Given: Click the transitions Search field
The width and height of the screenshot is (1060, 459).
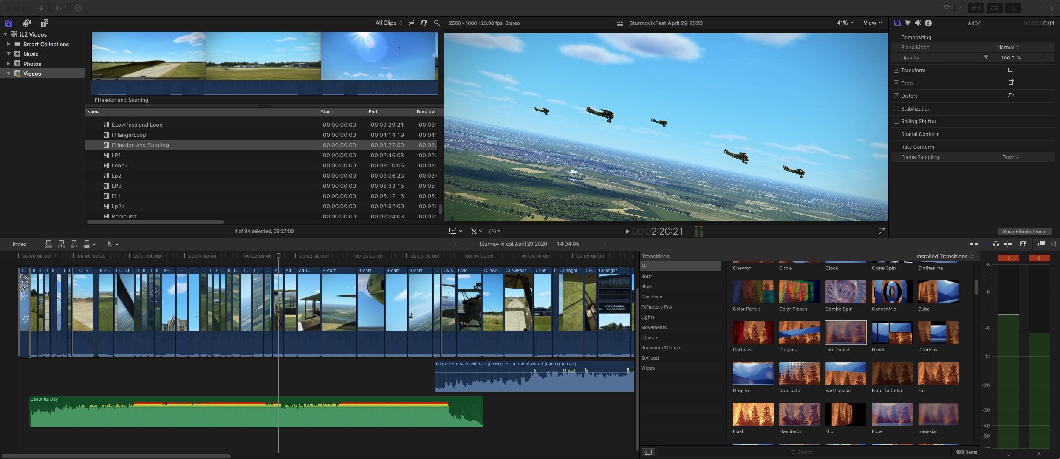Looking at the screenshot, I should point(805,452).
